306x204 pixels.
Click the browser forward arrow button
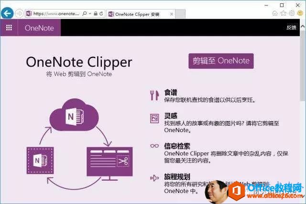(x=19, y=14)
